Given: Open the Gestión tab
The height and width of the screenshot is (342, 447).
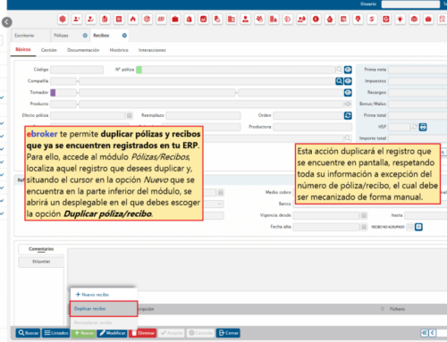Looking at the screenshot, I should [49, 50].
